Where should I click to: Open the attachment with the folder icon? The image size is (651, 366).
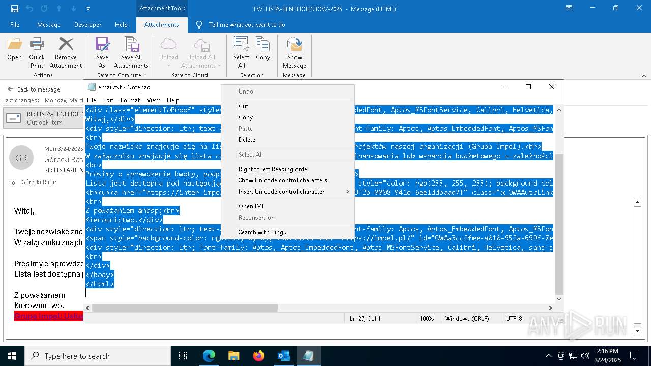click(x=14, y=49)
